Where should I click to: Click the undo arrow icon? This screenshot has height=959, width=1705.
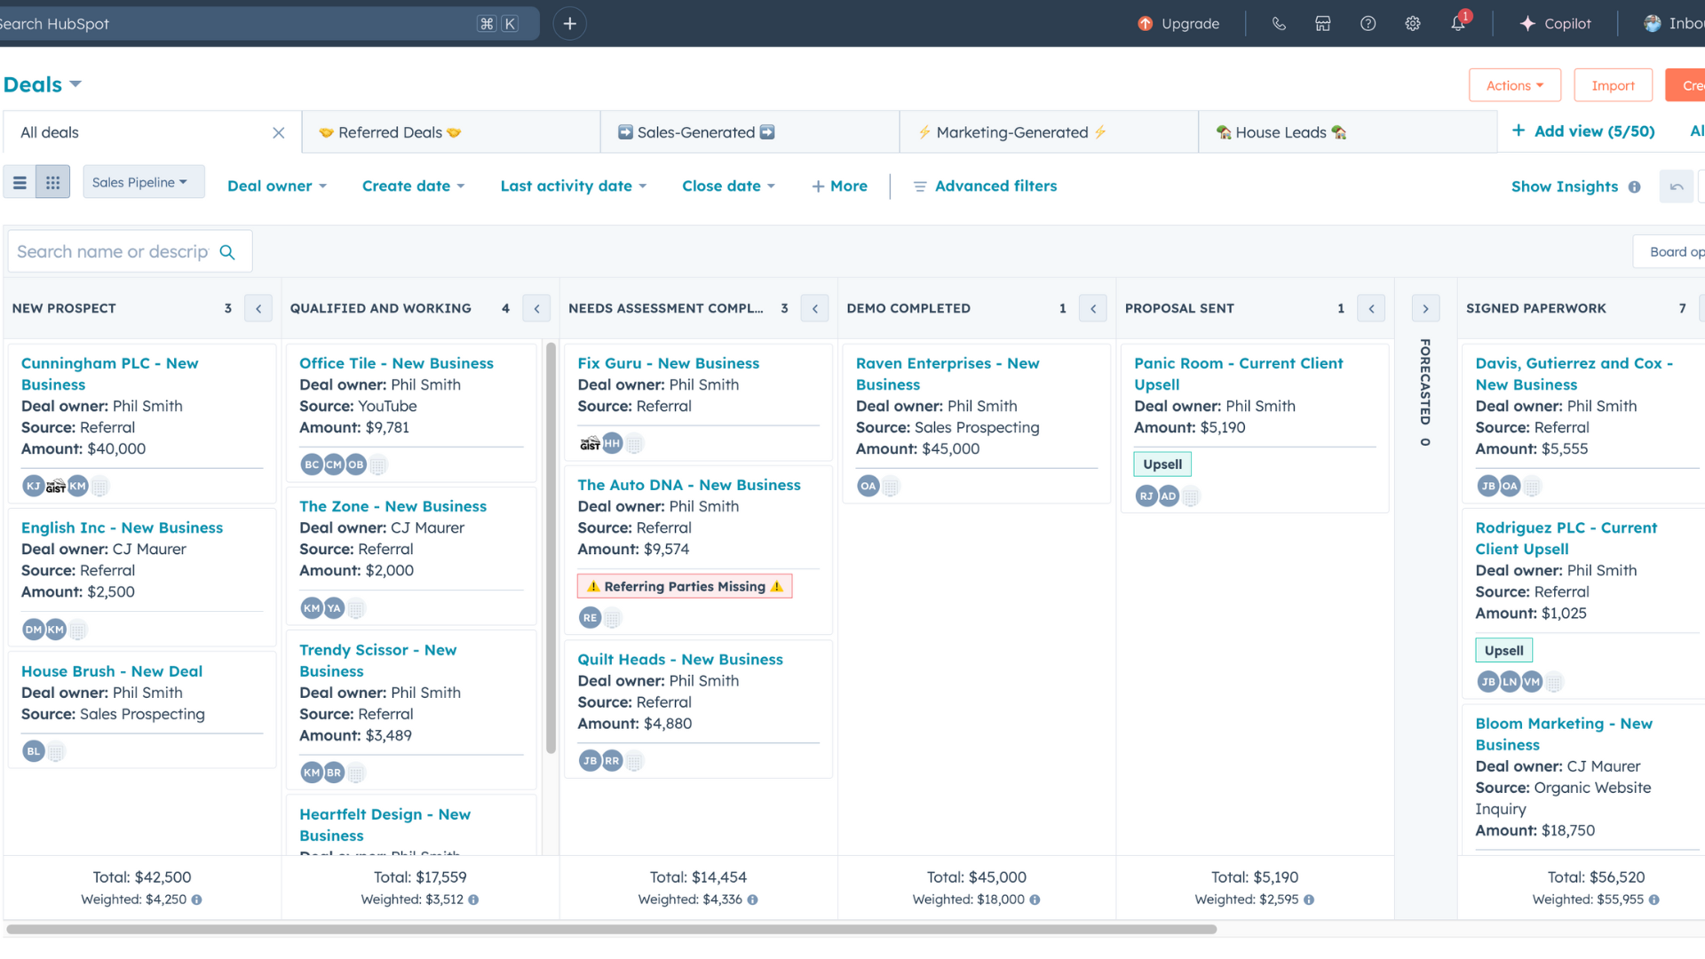coord(1677,186)
